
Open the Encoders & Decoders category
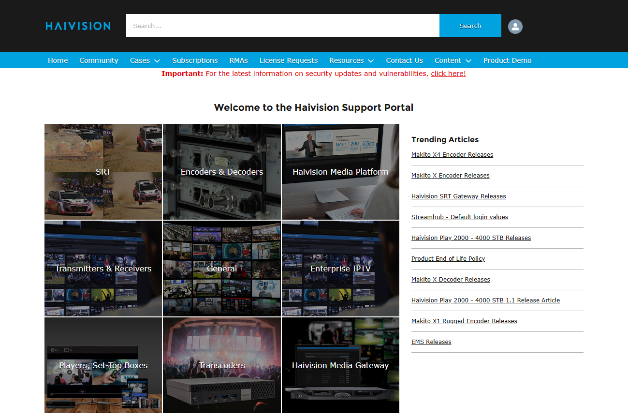pos(221,172)
